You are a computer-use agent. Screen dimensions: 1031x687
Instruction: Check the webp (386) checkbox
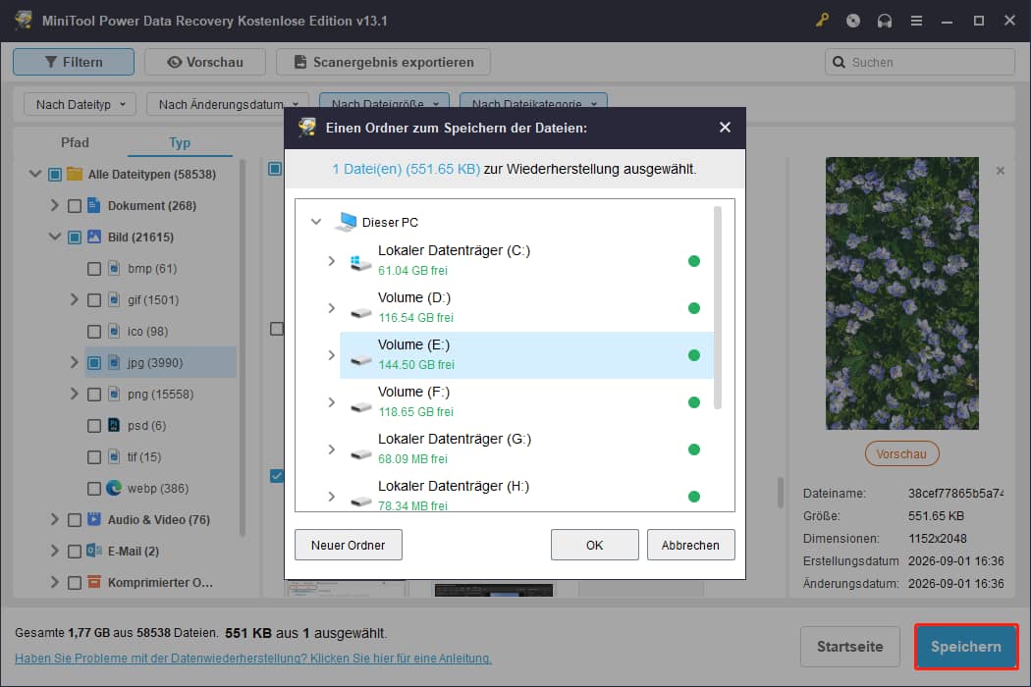pos(94,489)
